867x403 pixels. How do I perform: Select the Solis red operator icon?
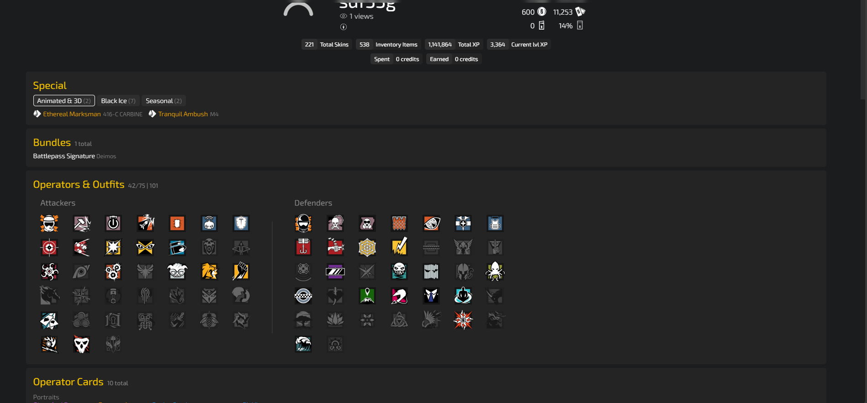463,320
